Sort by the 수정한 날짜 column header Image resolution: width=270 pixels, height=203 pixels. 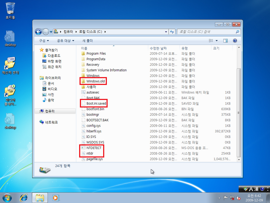point(164,48)
